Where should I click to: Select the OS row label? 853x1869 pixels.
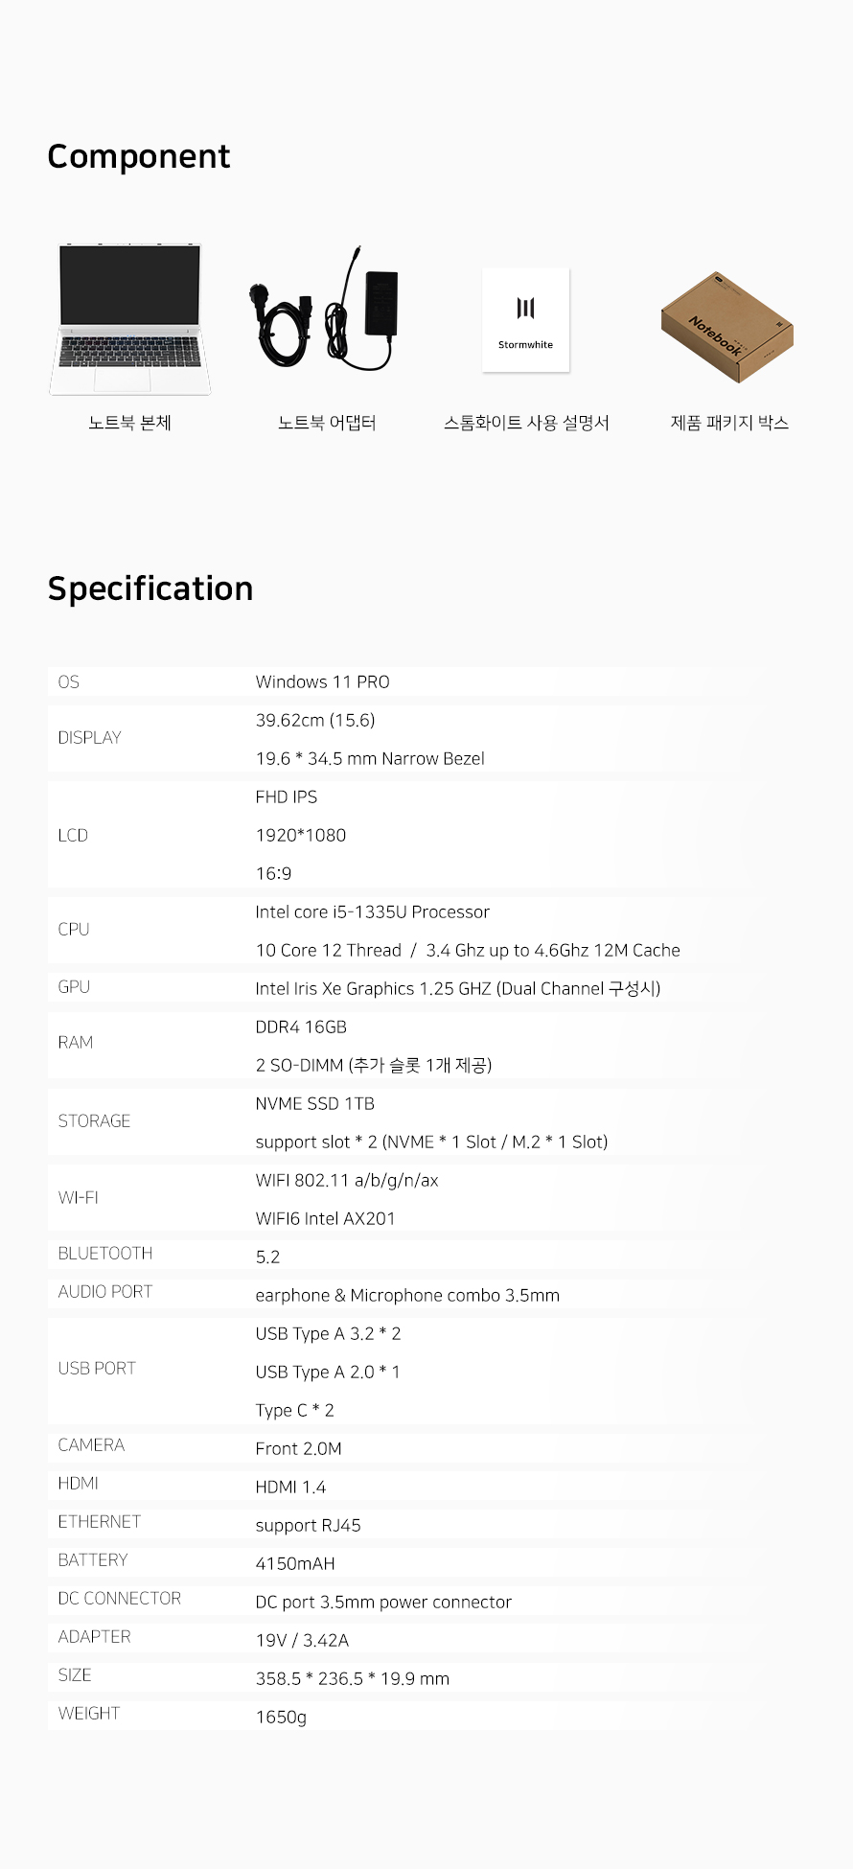(x=69, y=682)
